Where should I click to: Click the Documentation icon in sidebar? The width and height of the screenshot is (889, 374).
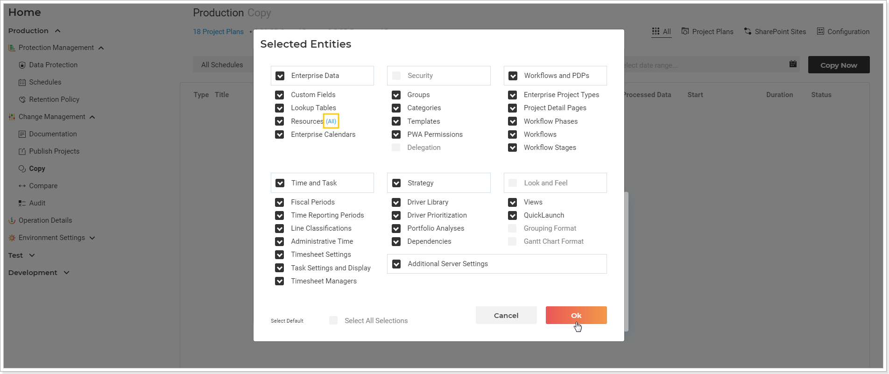(x=22, y=134)
